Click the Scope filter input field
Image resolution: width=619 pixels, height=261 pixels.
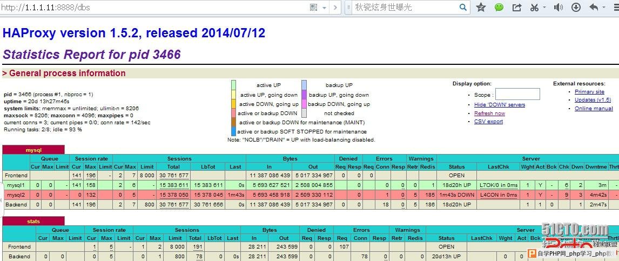(x=517, y=94)
